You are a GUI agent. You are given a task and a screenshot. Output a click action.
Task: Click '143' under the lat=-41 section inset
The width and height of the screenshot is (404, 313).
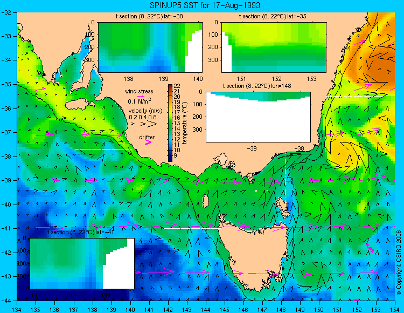[71, 295]
